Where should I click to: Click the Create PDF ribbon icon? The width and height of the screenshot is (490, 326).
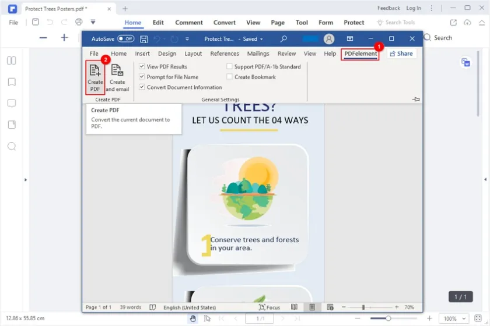pos(95,77)
